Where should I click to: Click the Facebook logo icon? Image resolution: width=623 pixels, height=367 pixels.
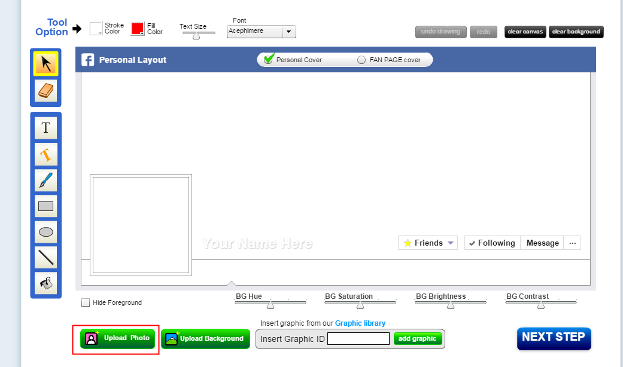tap(88, 60)
